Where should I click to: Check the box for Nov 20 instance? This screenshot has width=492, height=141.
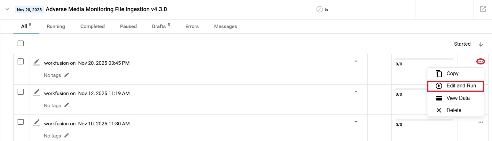click(20, 62)
